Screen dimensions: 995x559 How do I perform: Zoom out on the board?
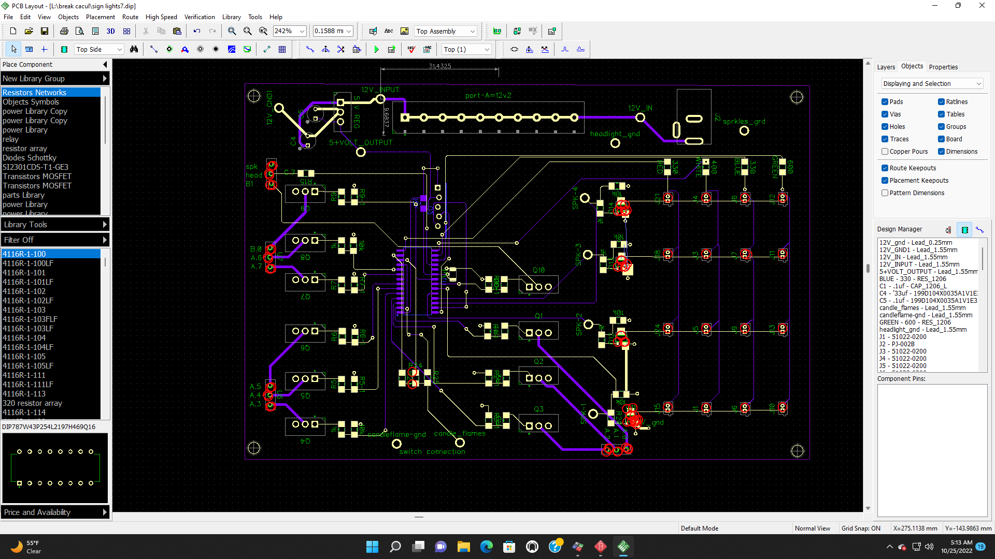248,31
